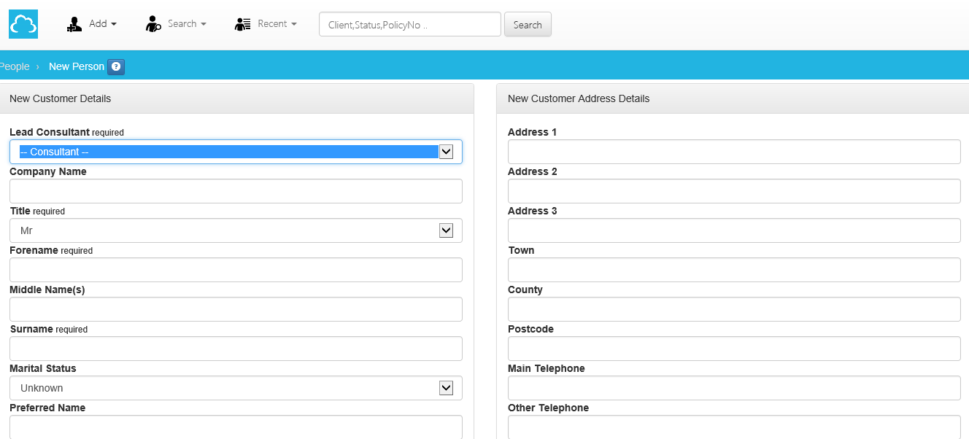
Task: Open the Add dropdown menu
Action: click(102, 24)
